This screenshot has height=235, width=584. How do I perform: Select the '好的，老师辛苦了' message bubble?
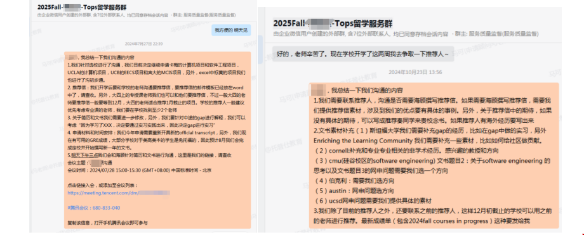(363, 54)
